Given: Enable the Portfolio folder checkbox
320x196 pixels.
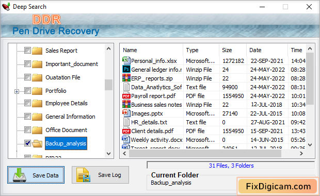Looking at the screenshot, I should tap(27, 91).
